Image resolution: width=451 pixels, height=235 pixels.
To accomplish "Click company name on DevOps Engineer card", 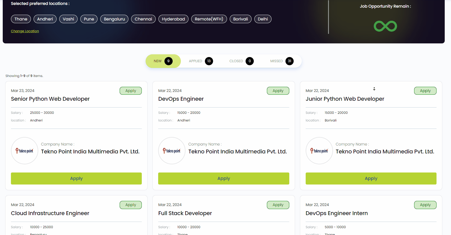I will (238, 151).
